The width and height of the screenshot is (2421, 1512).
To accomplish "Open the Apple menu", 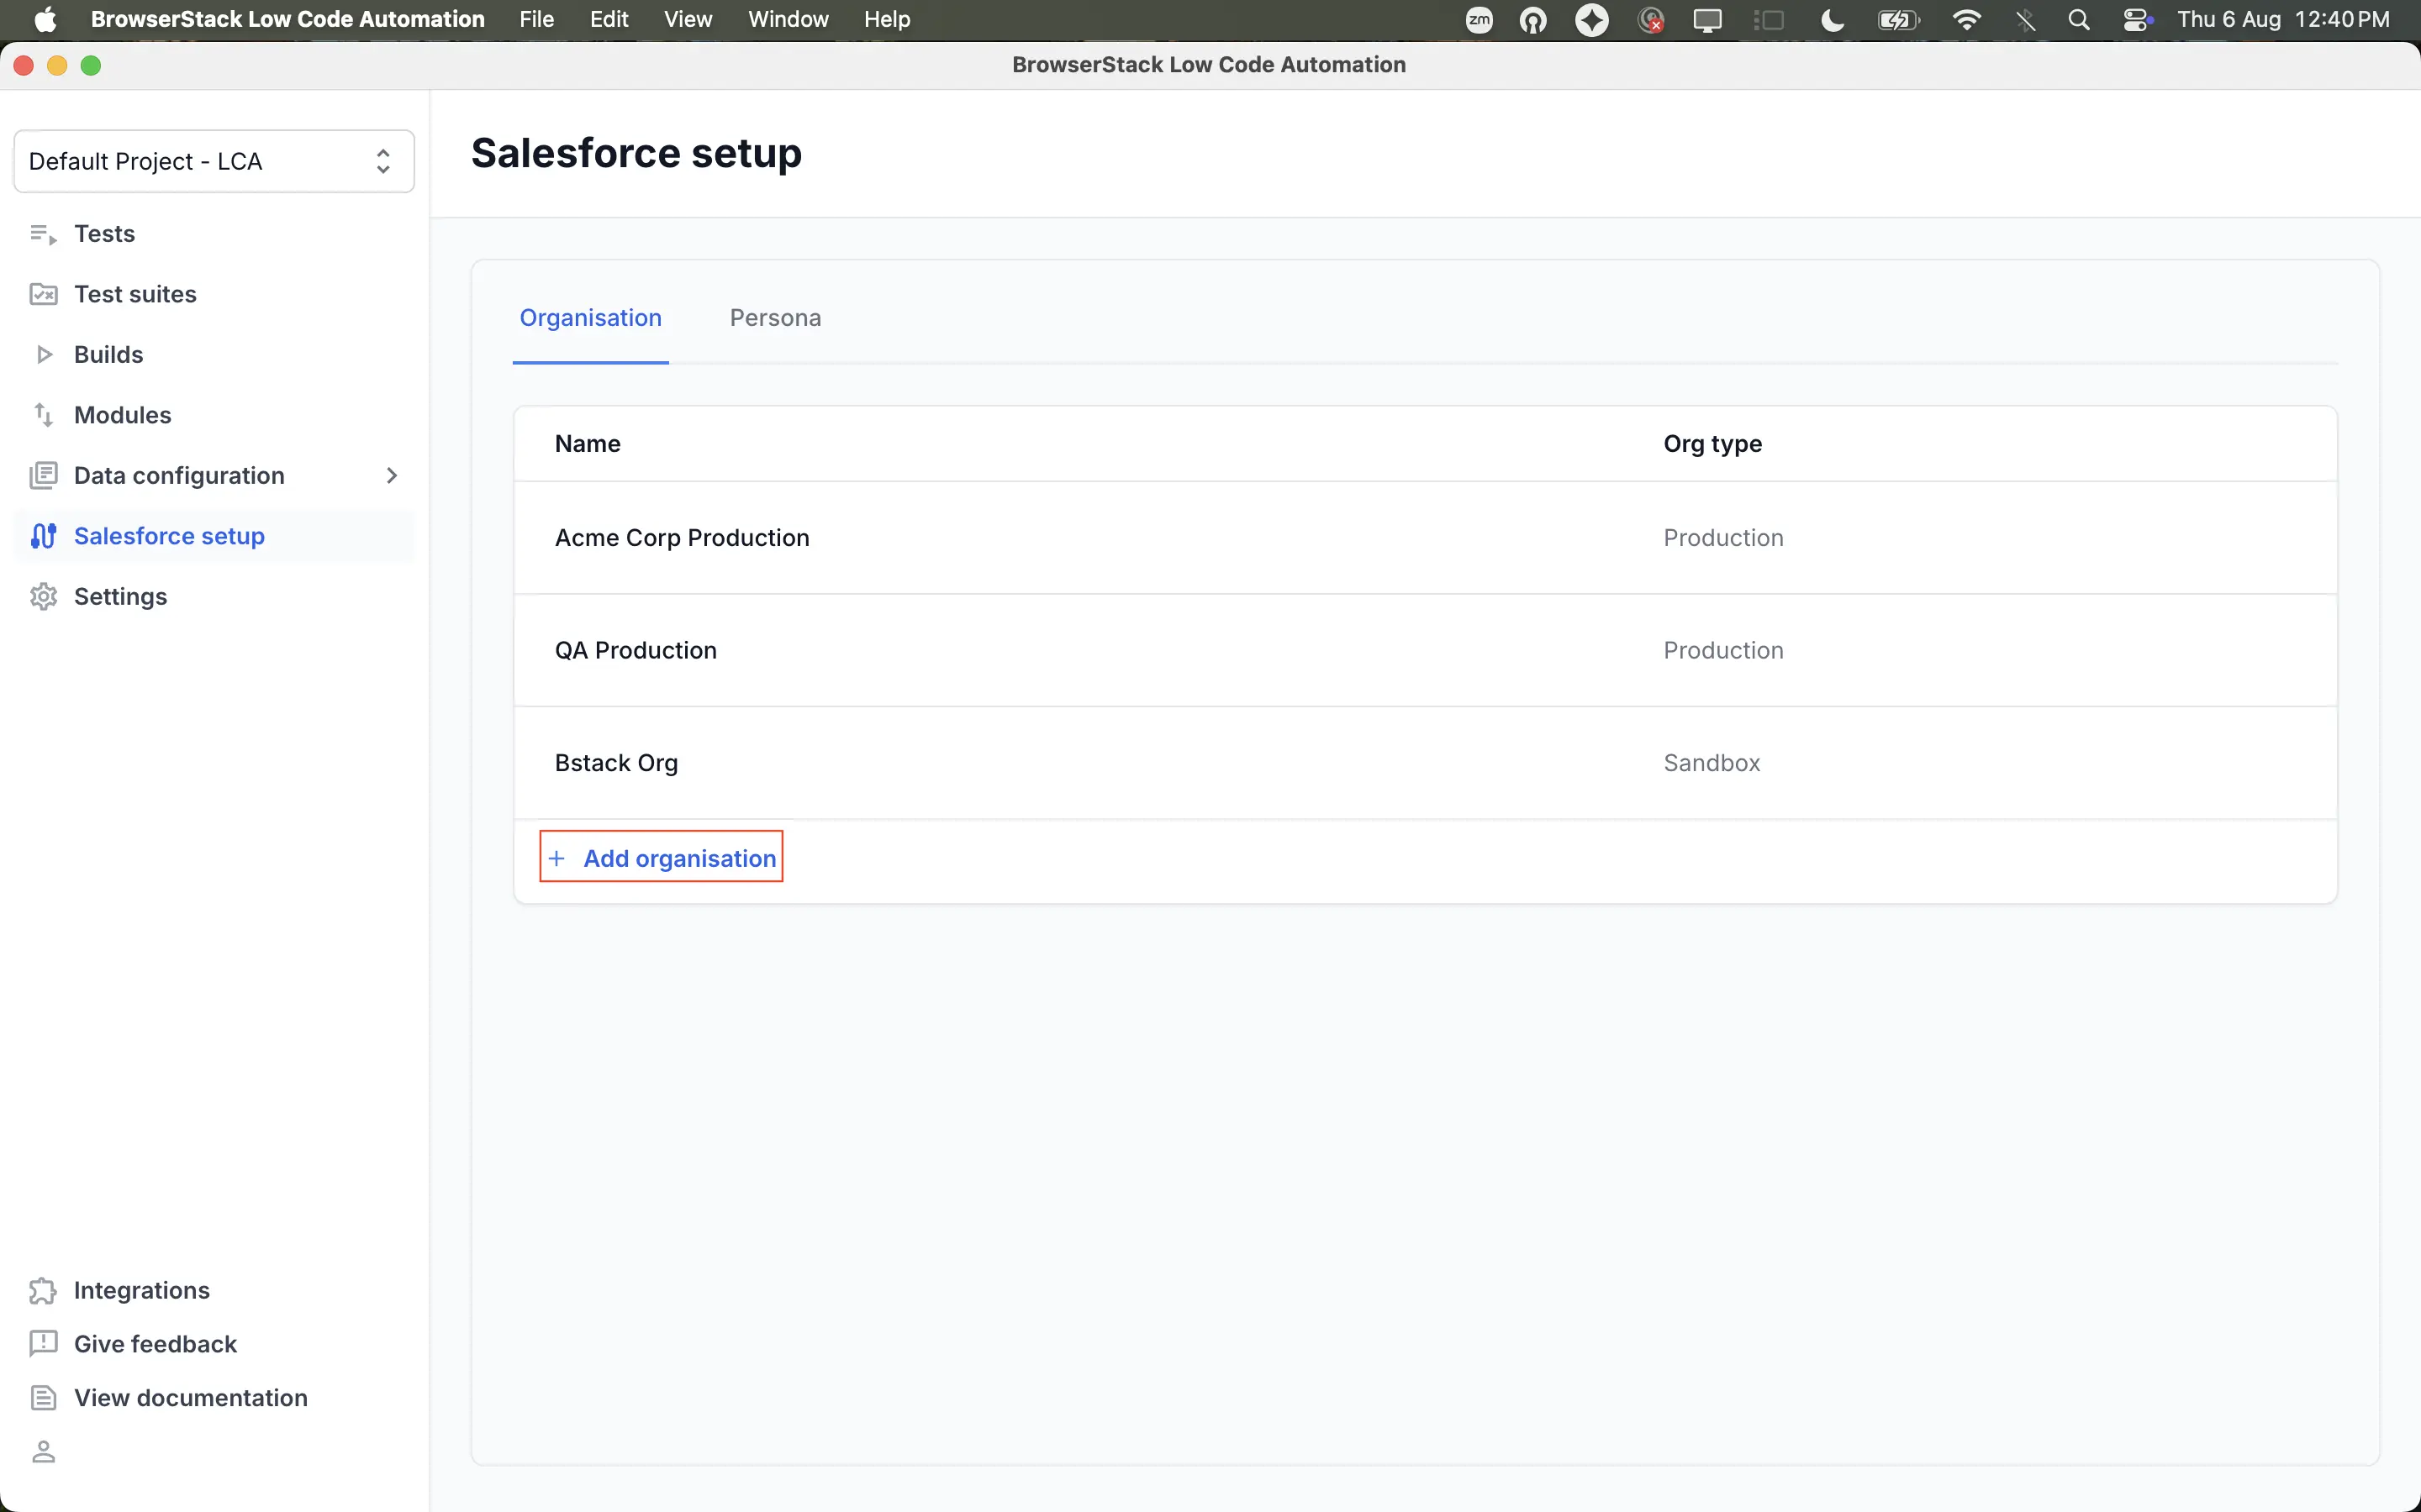I will point(45,20).
